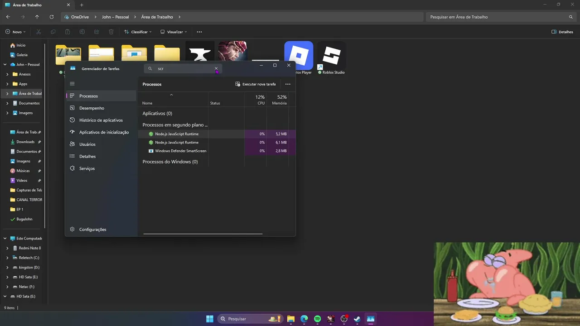580x326 pixels.
Task: Click the Pesquisar em Área de Trabalho box
Action: (x=501, y=17)
